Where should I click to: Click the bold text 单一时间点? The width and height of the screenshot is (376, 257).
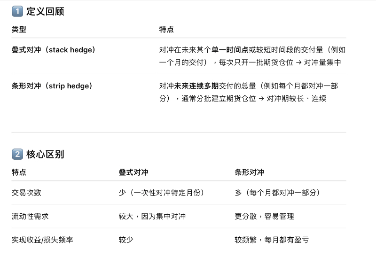click(230, 50)
